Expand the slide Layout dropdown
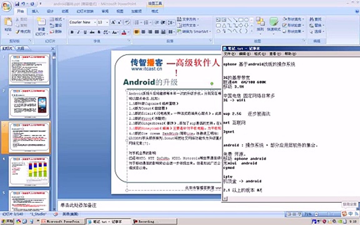Screen dimensions: 360x225 57,19
